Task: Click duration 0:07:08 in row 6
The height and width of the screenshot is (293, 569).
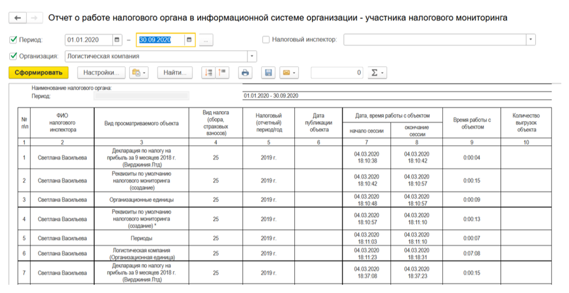Action: point(472,253)
